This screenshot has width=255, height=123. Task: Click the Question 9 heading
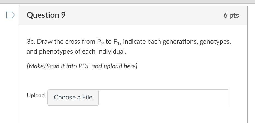[46, 15]
